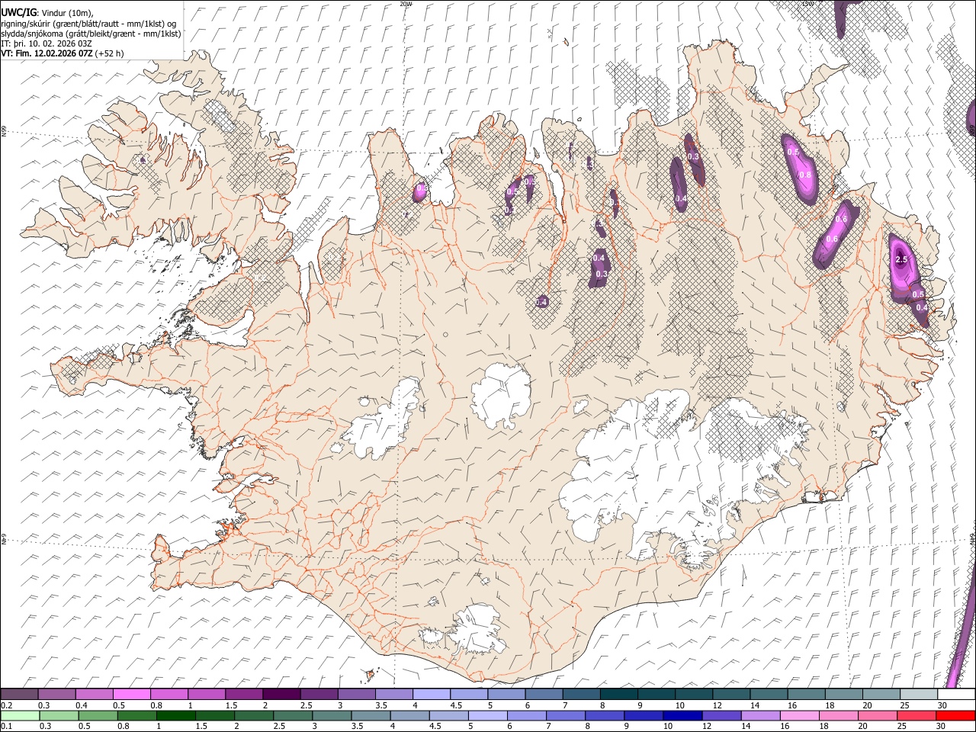This screenshot has height=732, width=976.
Task: Pick the purple snow-scale swatch labeled 0.3
Action: pyautogui.click(x=56, y=694)
